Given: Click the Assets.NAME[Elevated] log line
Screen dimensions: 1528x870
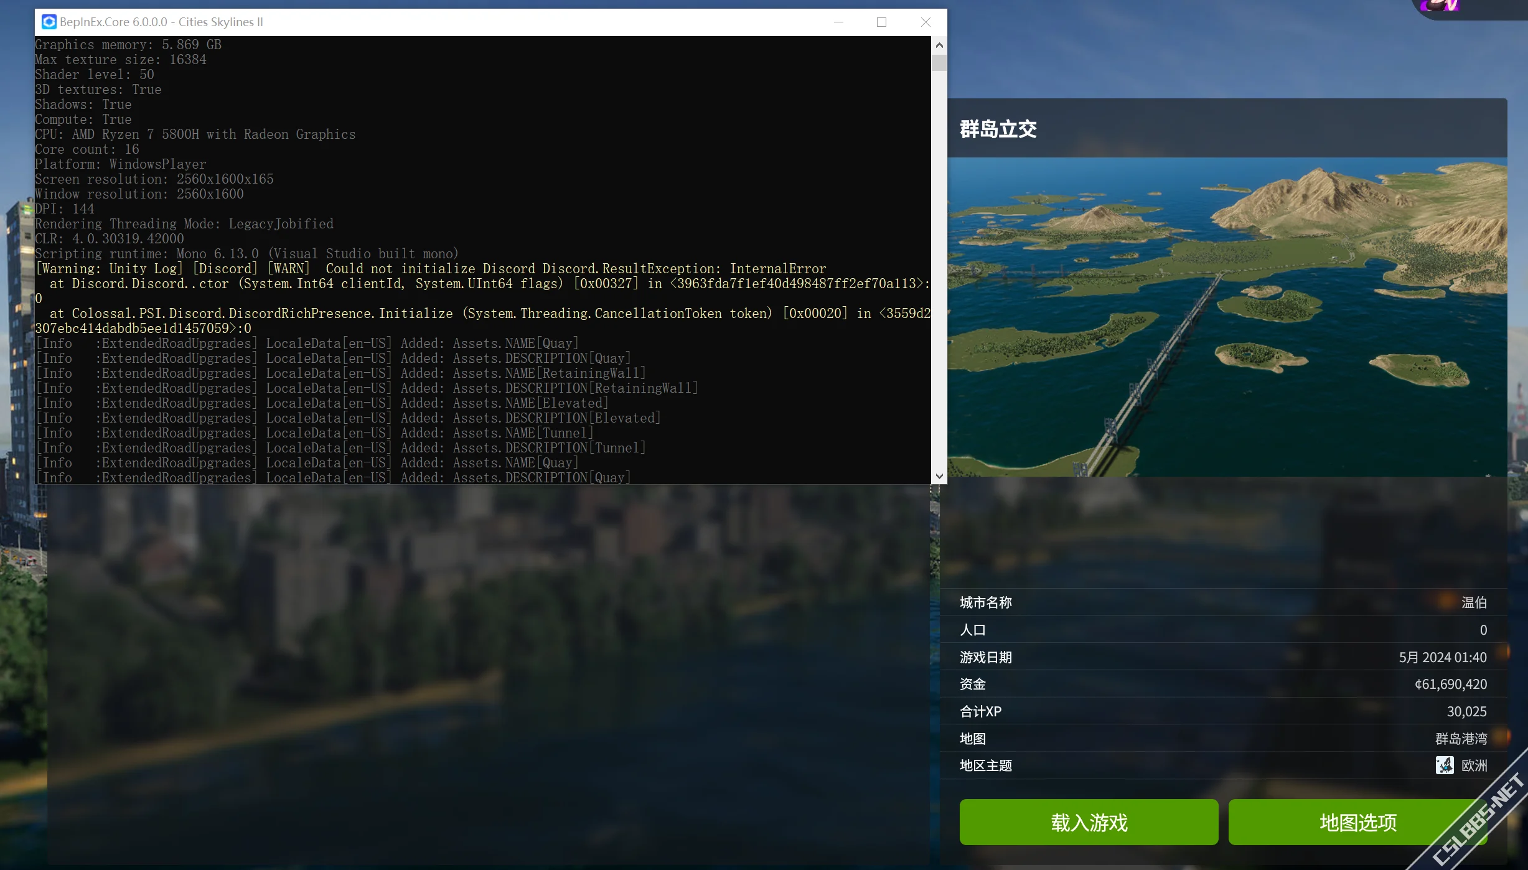Looking at the screenshot, I should coord(322,403).
